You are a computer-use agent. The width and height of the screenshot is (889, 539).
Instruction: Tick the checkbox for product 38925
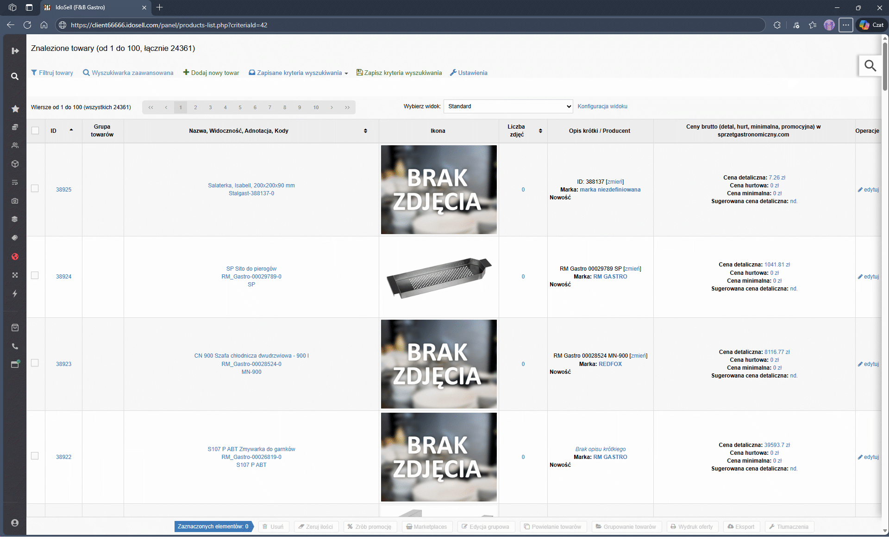[35, 188]
